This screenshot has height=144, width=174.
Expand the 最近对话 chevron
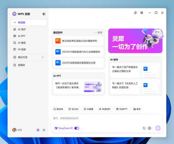(x=43, y=57)
